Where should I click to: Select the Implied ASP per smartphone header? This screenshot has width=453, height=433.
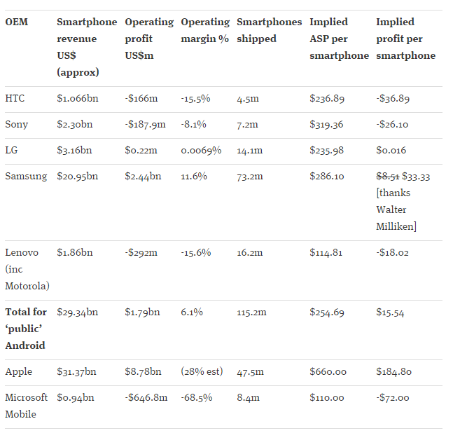click(x=339, y=39)
